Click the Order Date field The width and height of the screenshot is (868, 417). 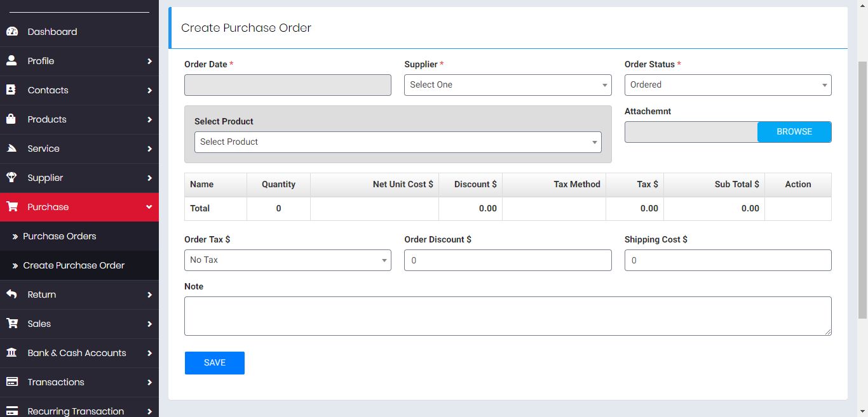click(287, 85)
